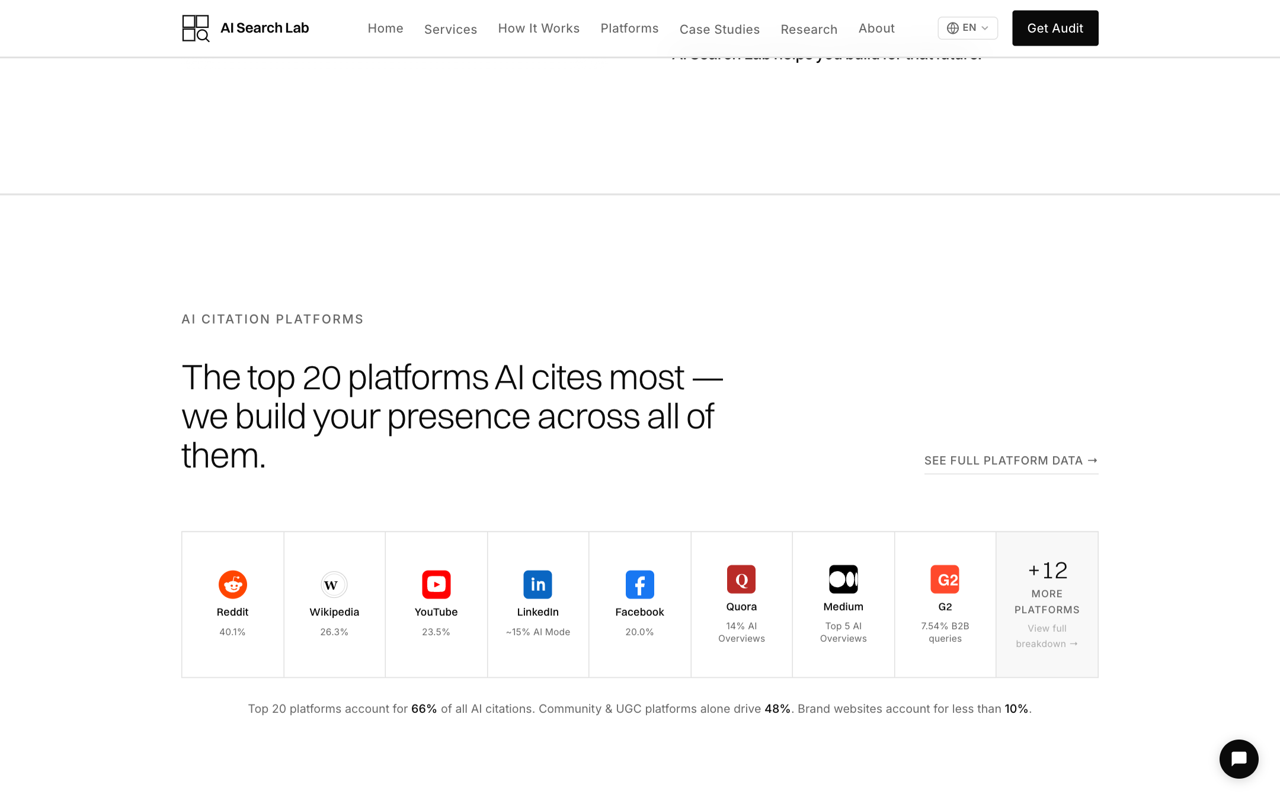The width and height of the screenshot is (1280, 800).
Task: Open the Platforms menu item
Action: (629, 28)
